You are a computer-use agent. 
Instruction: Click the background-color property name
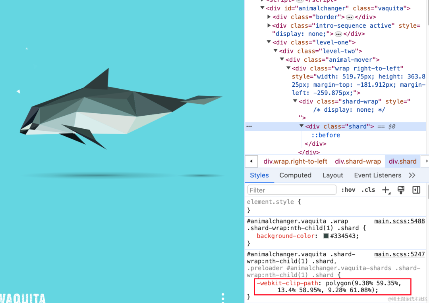pos(286,236)
